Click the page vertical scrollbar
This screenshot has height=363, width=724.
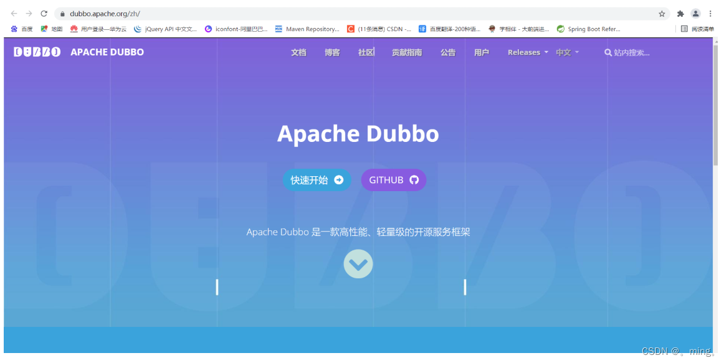(x=716, y=104)
